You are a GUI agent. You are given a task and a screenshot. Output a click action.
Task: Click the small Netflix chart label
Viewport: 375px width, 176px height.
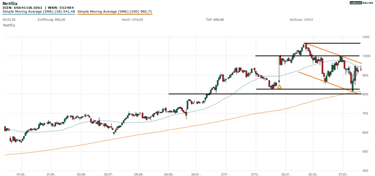point(9,25)
